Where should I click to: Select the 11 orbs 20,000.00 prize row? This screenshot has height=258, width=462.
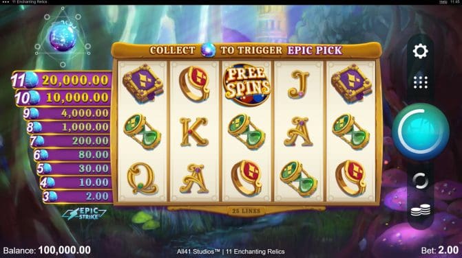pyautogui.click(x=61, y=80)
